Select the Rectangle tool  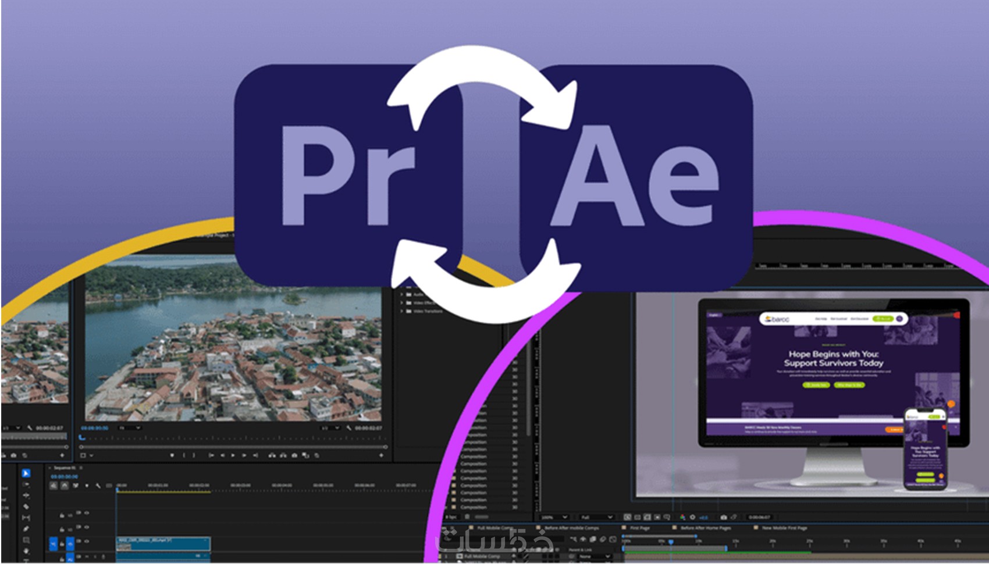[26, 540]
